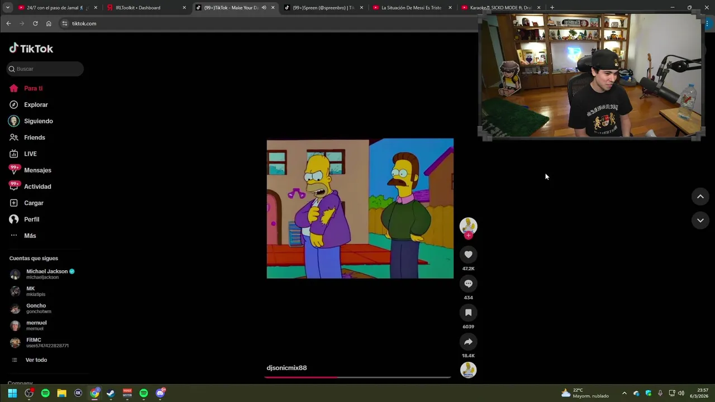The height and width of the screenshot is (402, 715).
Task: Switch to the IRLToolkit Dashboard tab
Action: (x=146, y=8)
